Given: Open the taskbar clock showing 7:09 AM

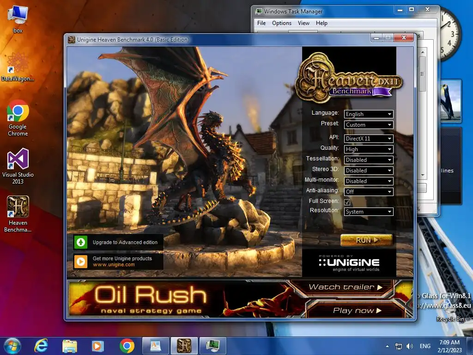Looking at the screenshot, I should [449, 346].
